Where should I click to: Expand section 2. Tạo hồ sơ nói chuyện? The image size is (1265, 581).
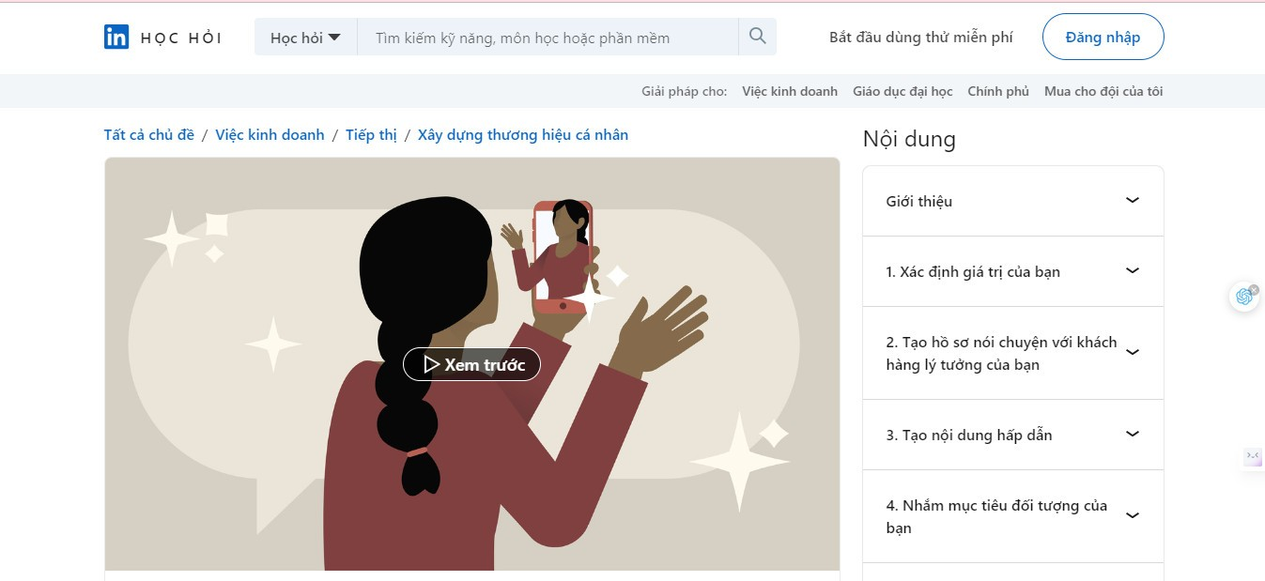(1012, 353)
